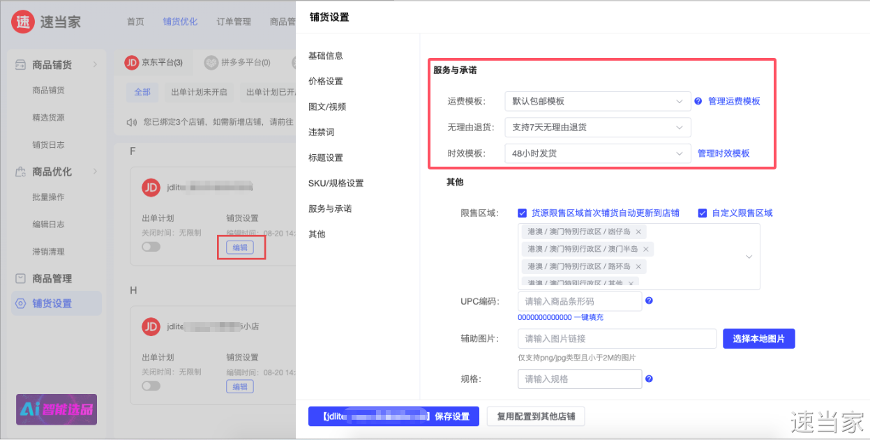Switch to 拼多多平台 tab
Viewport: 870px width, 440px height.
coord(238,63)
